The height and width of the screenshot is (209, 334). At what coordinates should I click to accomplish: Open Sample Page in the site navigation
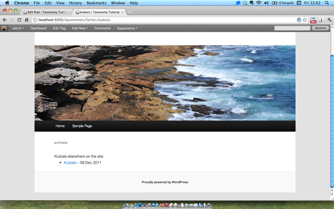pyautogui.click(x=82, y=126)
